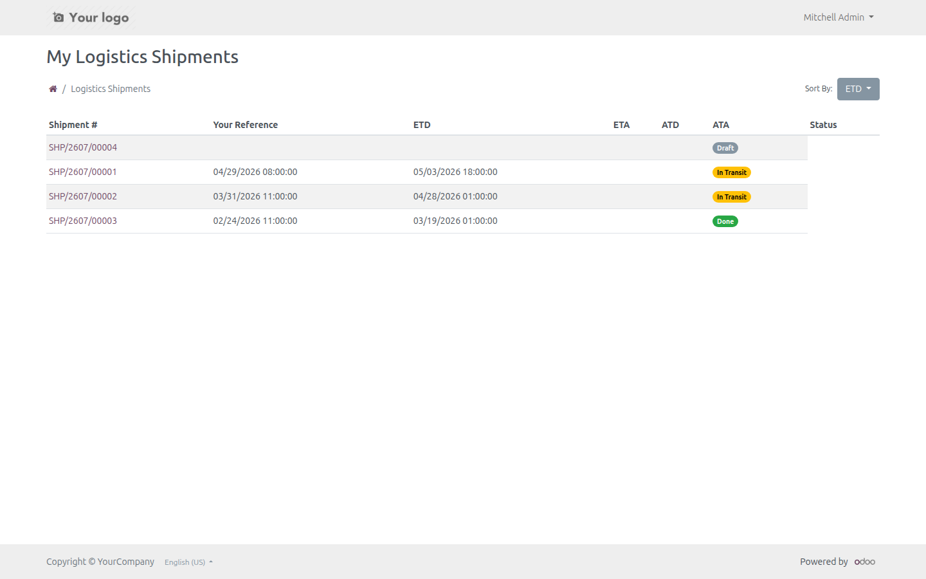Screen dimensions: 926x579
Task: Click the Logistics Shipments breadcrumb text
Action: click(x=111, y=89)
